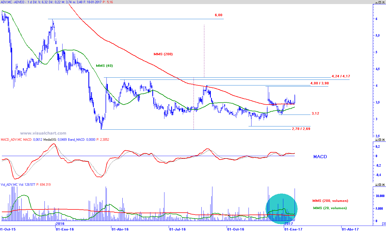This screenshot has width=386, height=231.
Task: Minimize the MACD indicator pane
Action: coord(377,140)
